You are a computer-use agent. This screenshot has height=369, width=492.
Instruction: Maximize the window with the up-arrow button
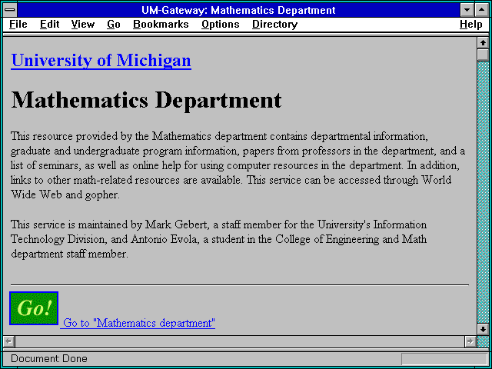tap(482, 10)
